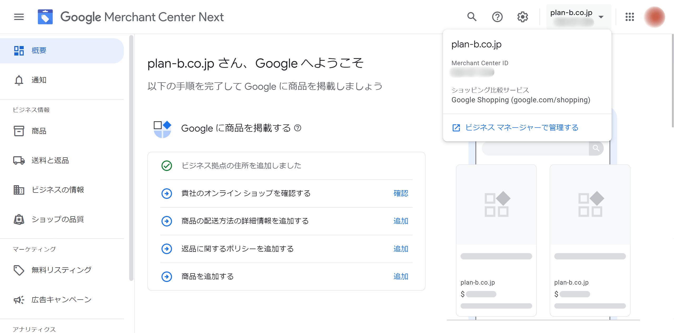Open the Google apps grid icon

630,17
